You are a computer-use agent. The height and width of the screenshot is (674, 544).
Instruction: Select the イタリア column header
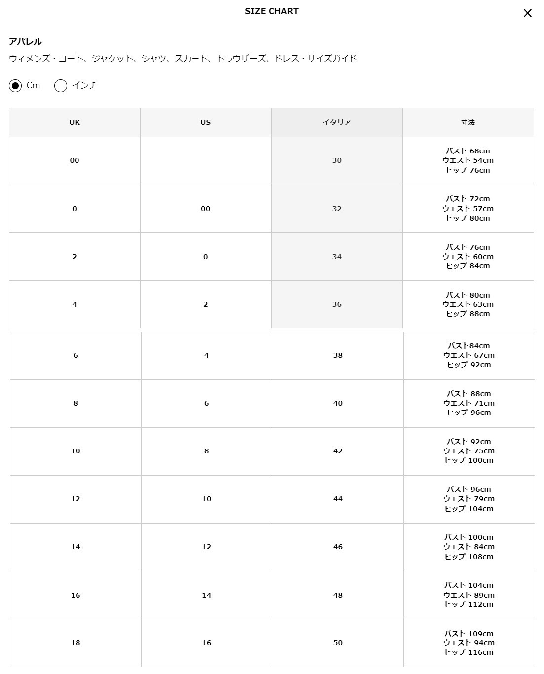337,122
